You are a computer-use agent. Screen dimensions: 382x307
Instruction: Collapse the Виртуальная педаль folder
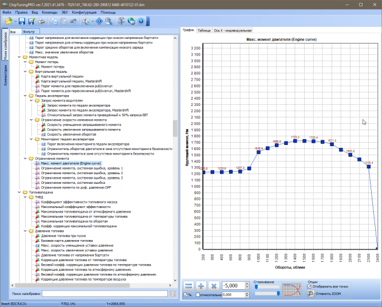25,72
